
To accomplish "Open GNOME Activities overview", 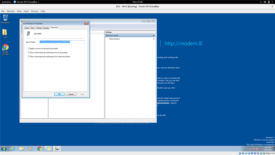I will pyautogui.click(x=6, y=2).
